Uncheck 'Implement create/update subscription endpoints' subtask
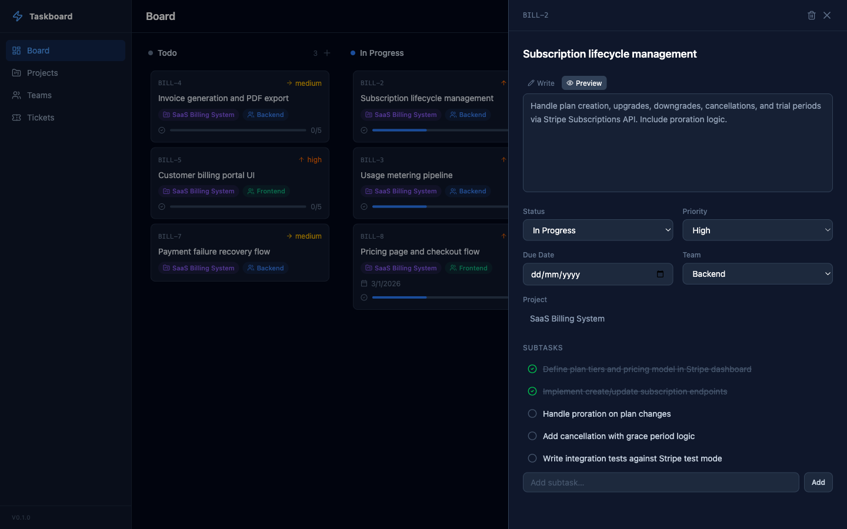Screen dimensions: 847x529 click(532, 391)
